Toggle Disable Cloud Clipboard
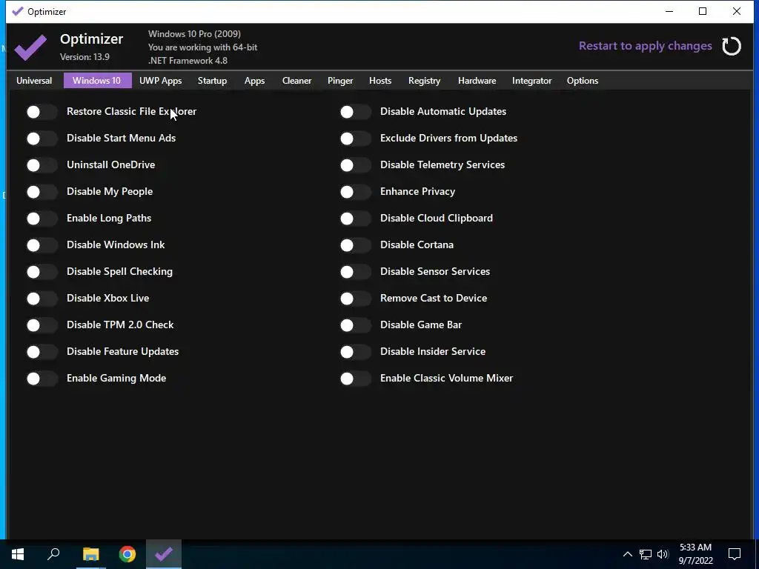The width and height of the screenshot is (759, 569). click(x=355, y=219)
